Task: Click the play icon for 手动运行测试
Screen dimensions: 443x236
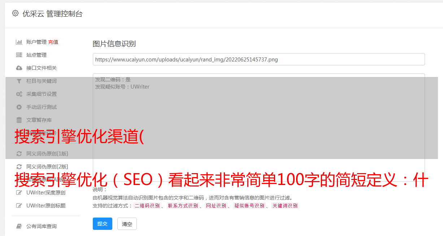Action: tap(19, 107)
